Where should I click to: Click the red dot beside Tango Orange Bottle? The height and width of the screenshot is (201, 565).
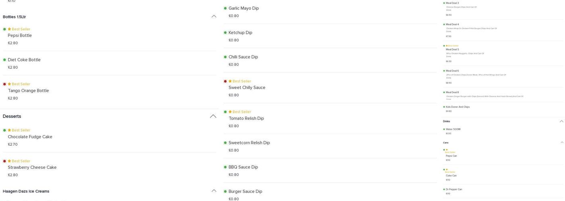tap(4, 84)
